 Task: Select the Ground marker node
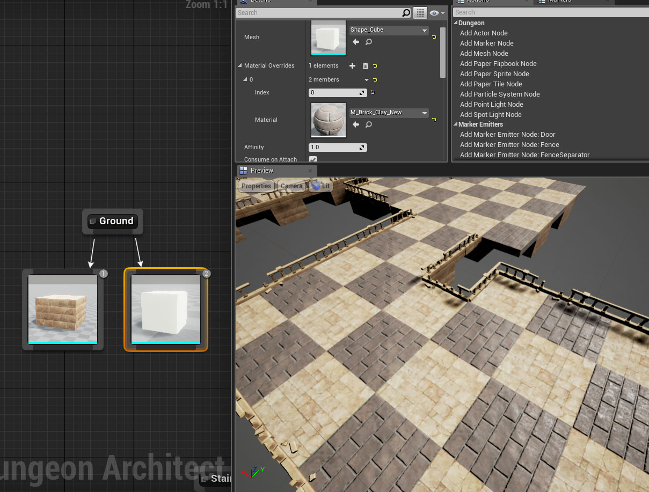[x=113, y=221]
